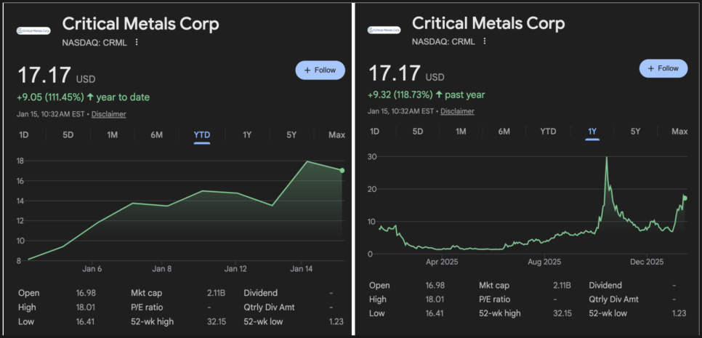Click the price spike peak on the 1Y chart
Viewport: 702px width, 338px height.
point(606,158)
